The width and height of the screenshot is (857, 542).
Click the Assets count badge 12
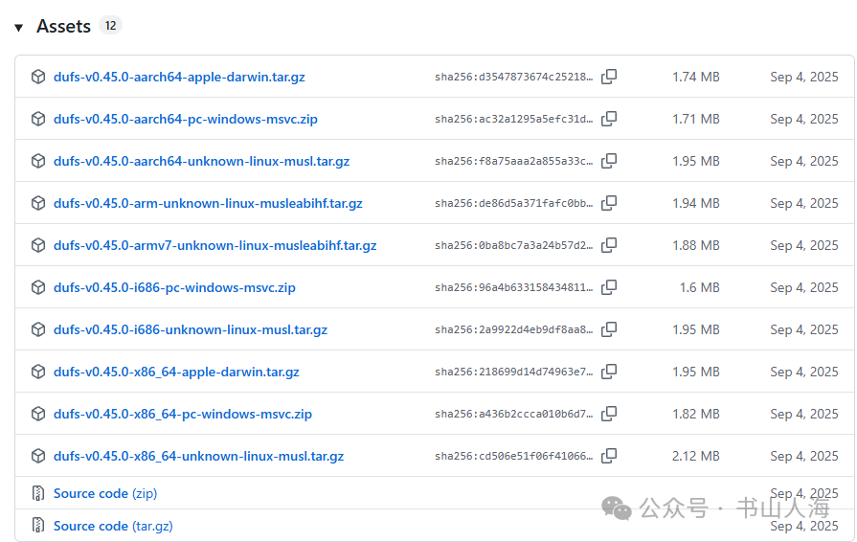pyautogui.click(x=110, y=26)
